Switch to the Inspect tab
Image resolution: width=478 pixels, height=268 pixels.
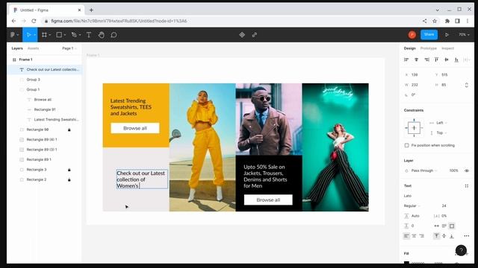447,48
